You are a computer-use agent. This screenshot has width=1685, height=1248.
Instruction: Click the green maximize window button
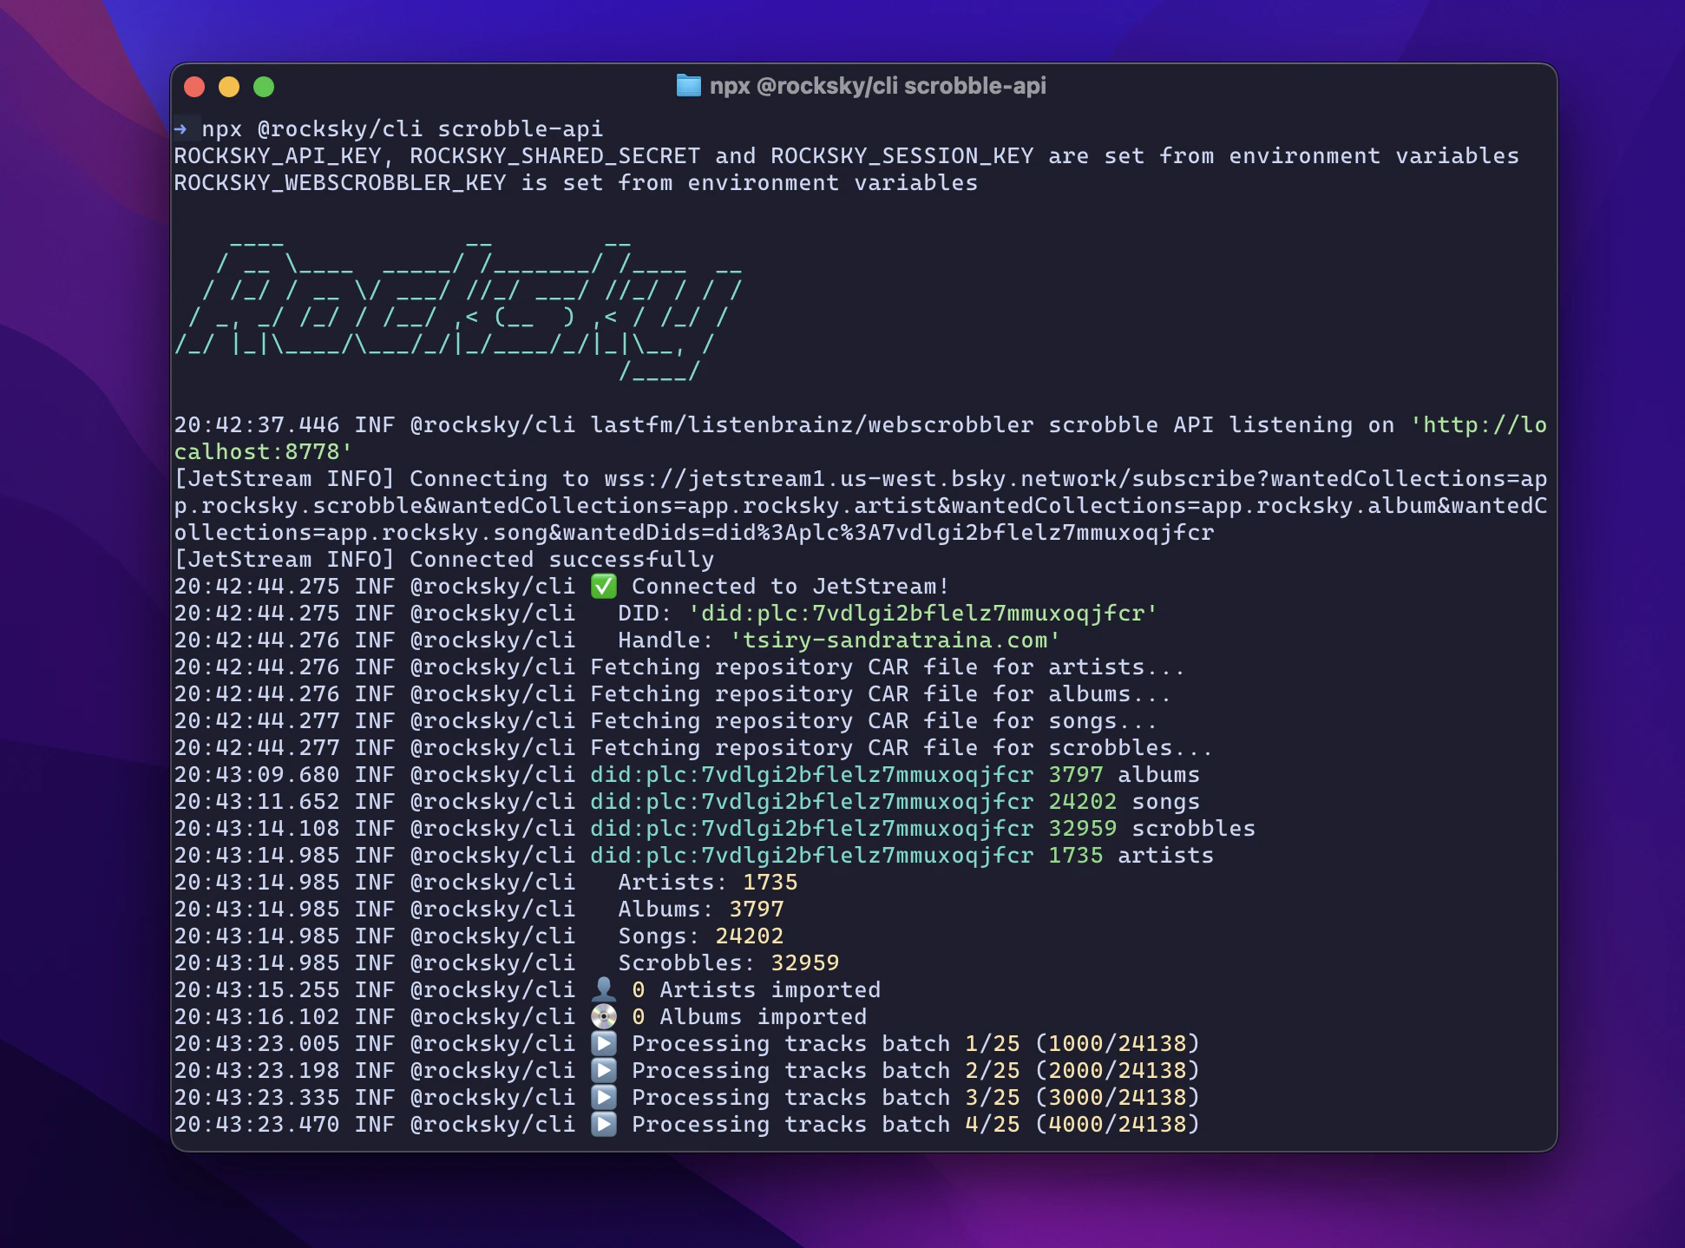(264, 87)
